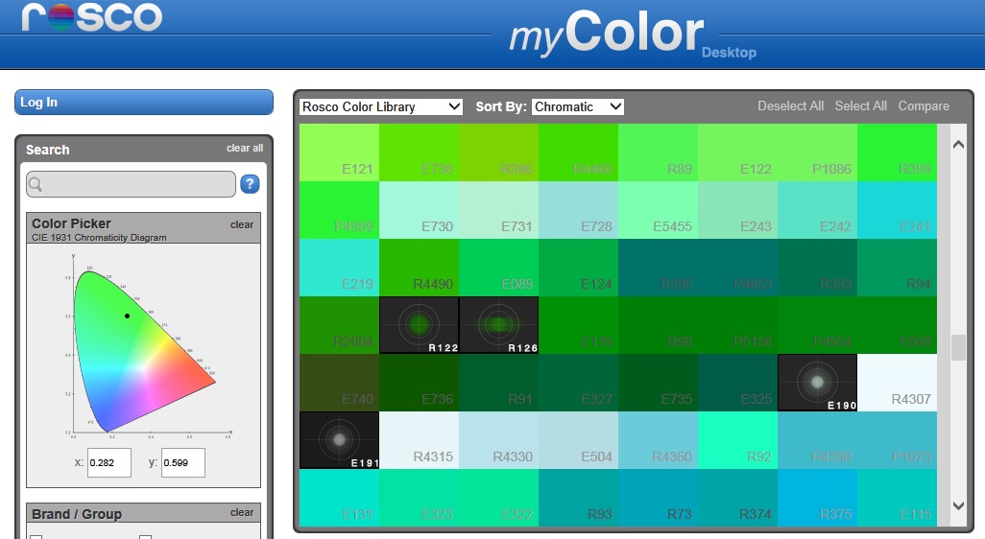985x539 pixels.
Task: Click Deselect All link
Action: click(790, 106)
